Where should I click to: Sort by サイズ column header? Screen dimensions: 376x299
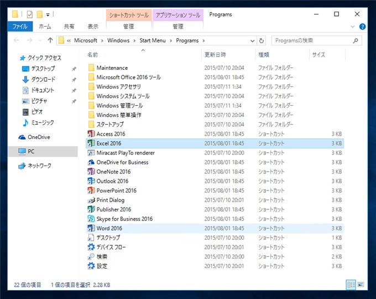point(327,55)
